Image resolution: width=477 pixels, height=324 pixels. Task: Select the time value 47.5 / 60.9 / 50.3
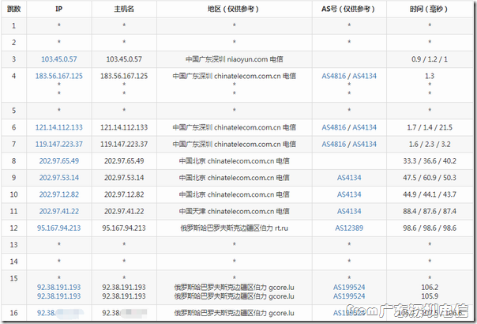tap(430, 178)
